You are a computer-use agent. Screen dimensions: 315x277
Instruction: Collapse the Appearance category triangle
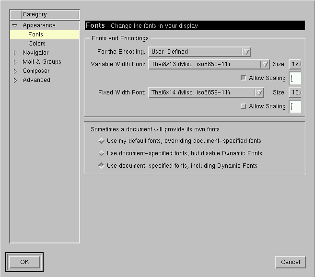click(15, 25)
